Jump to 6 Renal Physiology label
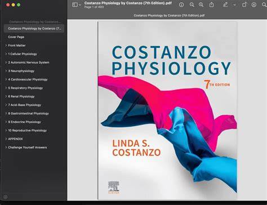Viewport: 267px width, 205px height. coord(21,96)
